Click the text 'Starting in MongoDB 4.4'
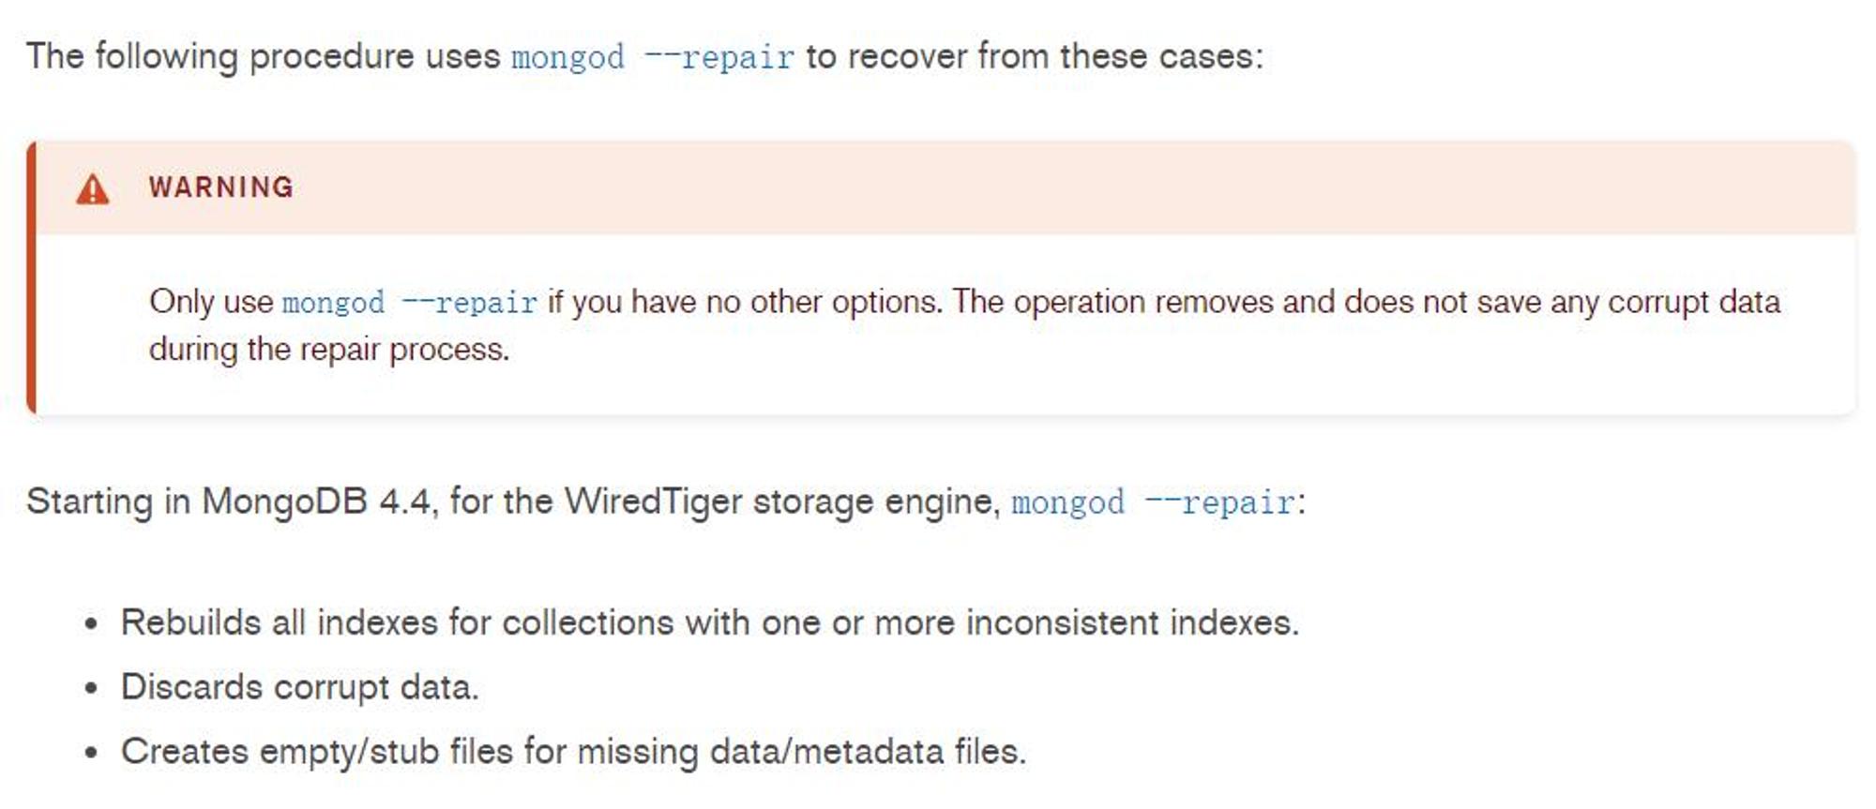Viewport: 1876px width, 809px height. click(x=229, y=502)
